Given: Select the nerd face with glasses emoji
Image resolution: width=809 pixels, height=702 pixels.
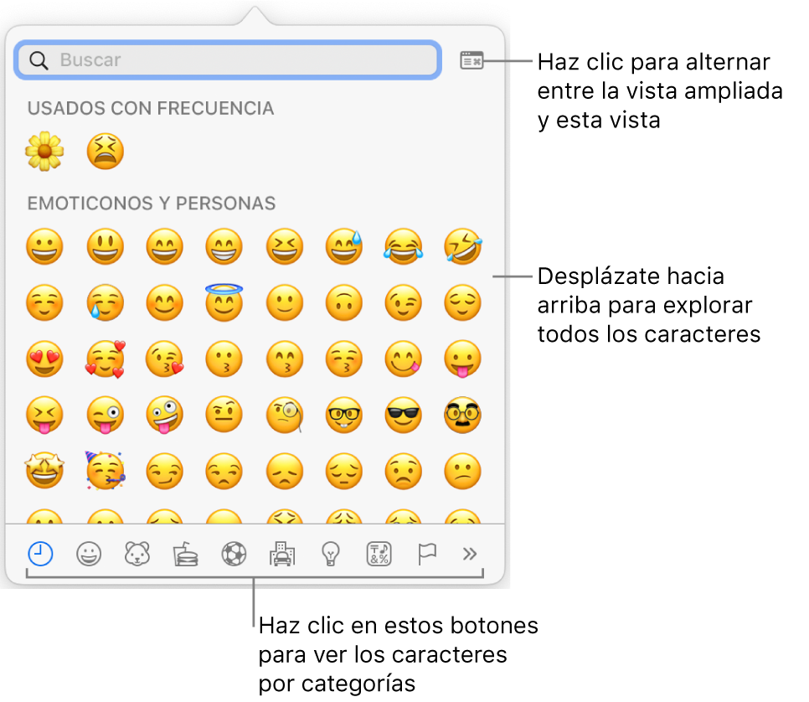Looking at the screenshot, I should (x=344, y=415).
